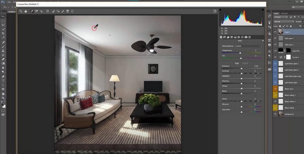Switch to the Channels tab
304x154 pixels.
click(x=284, y=13)
